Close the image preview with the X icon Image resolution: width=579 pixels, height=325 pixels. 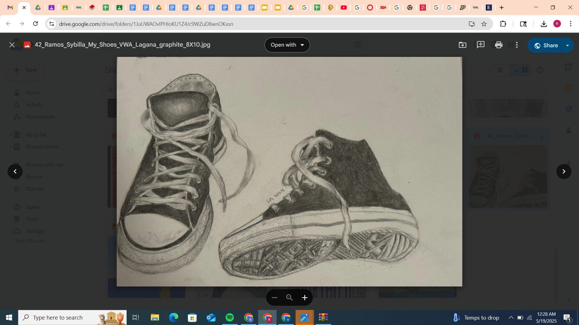coord(12,45)
